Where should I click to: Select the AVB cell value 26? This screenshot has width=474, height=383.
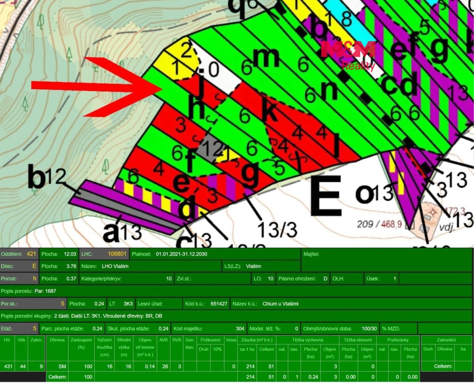(165, 366)
